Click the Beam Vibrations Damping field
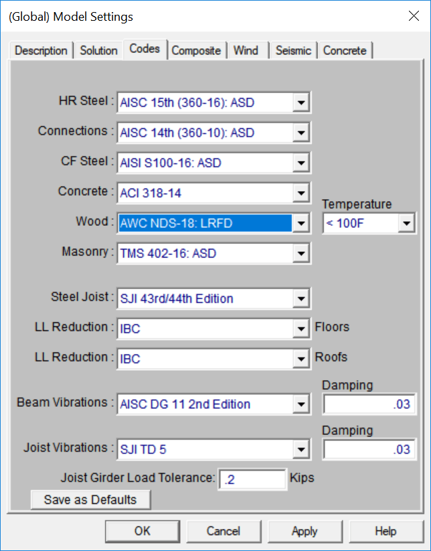Screen dimensions: 431x551 tap(369, 404)
